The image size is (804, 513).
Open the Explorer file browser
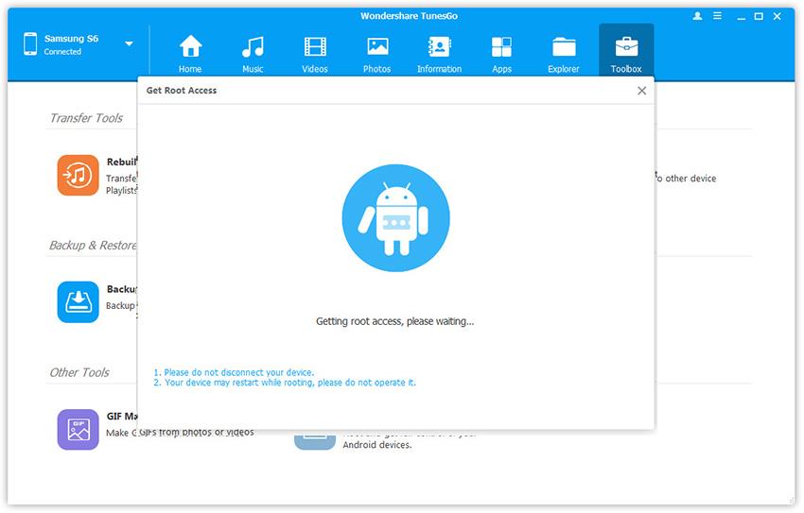[x=564, y=53]
